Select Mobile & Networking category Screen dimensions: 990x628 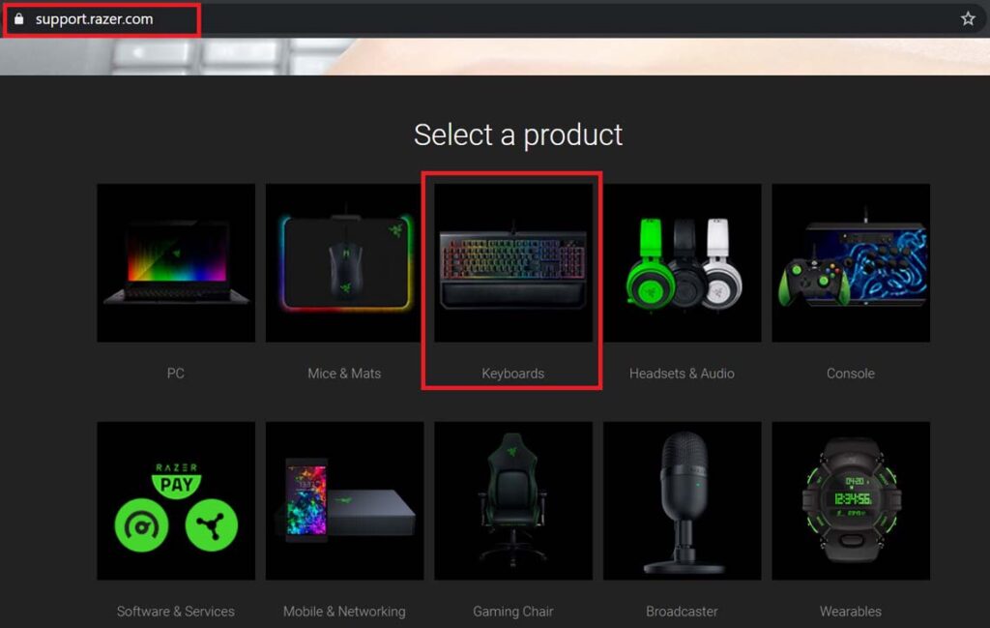pos(344,500)
